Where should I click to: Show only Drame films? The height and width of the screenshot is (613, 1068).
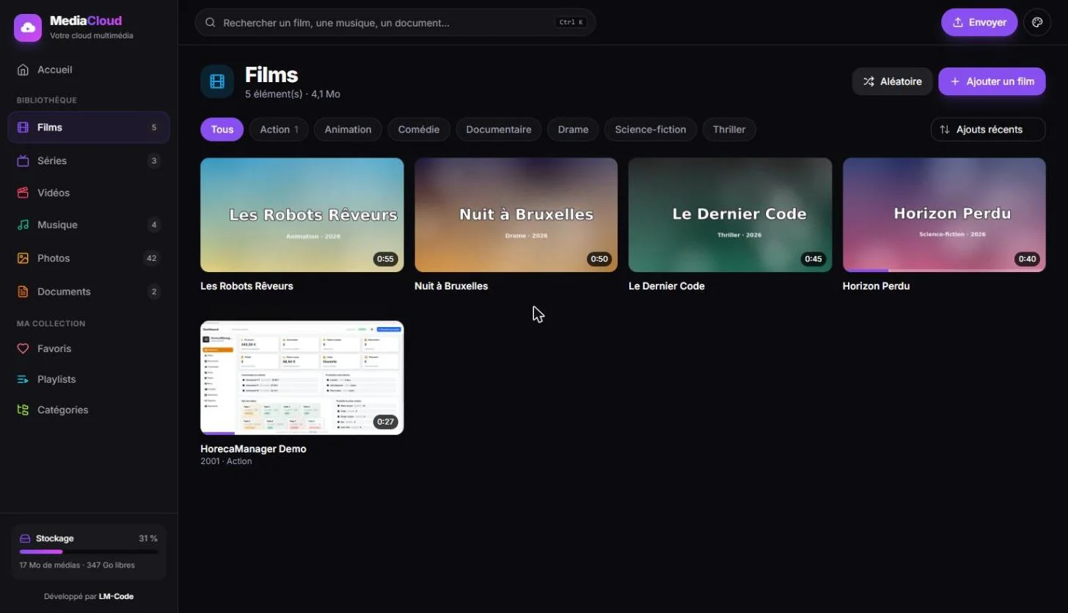pos(573,130)
